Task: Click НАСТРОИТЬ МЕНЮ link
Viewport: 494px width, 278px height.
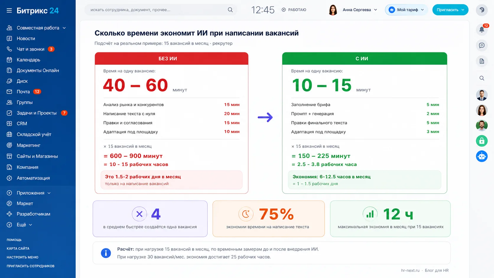Action: click(x=22, y=257)
